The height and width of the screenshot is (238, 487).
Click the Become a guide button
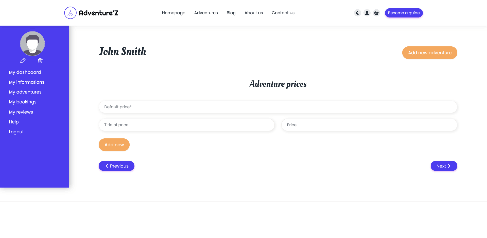[x=404, y=13]
